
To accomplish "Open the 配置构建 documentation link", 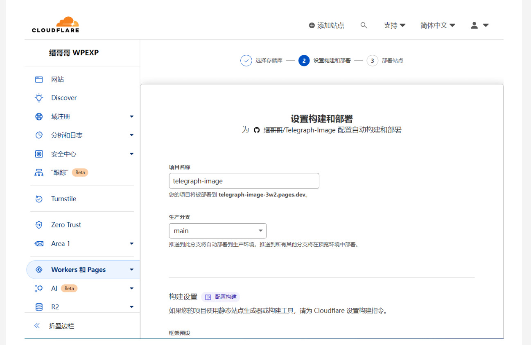I will point(221,297).
